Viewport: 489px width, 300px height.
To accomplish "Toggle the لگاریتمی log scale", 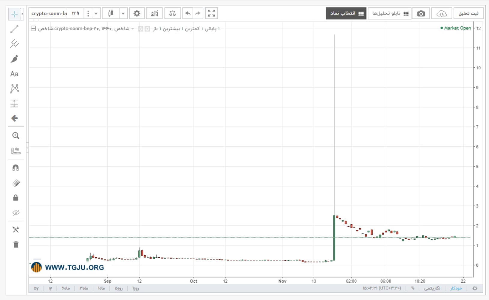I will click(x=432, y=288).
